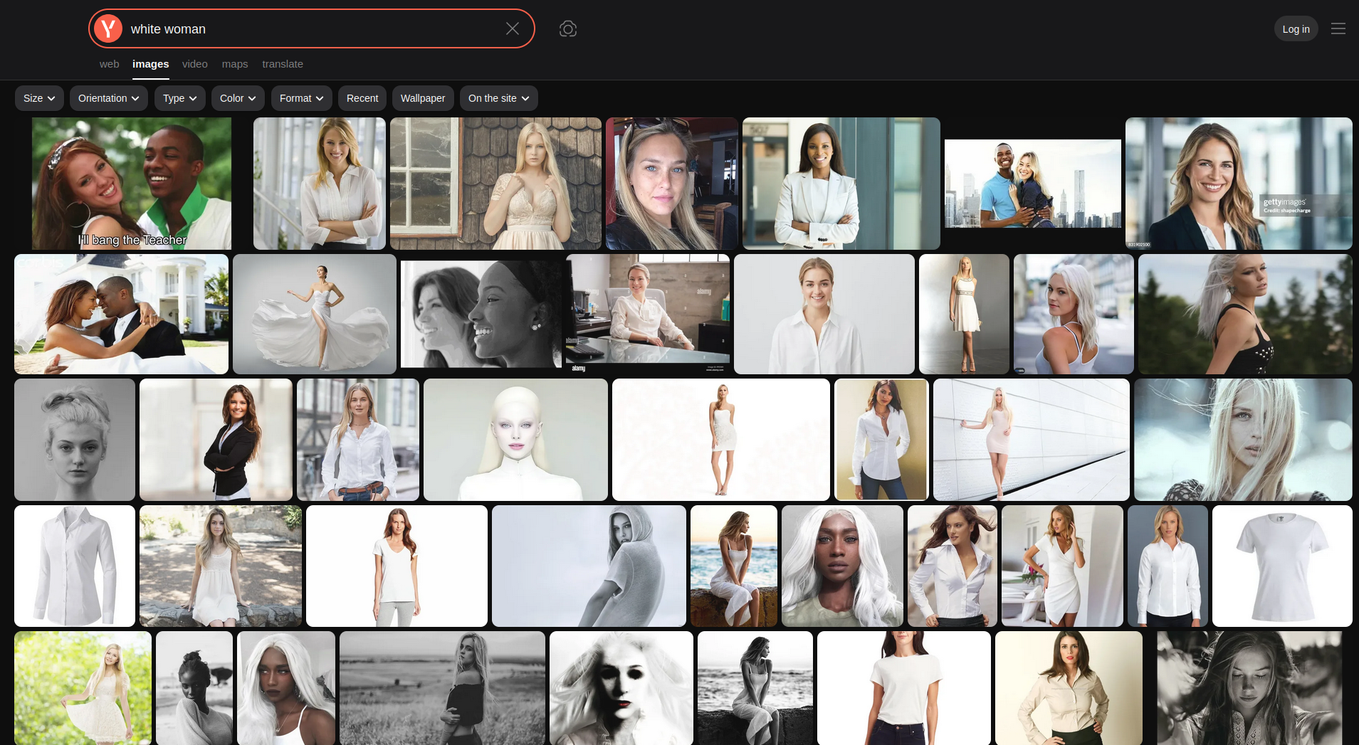Open the plain white t-shirt product thumbnail
The height and width of the screenshot is (745, 1359).
pyautogui.click(x=1282, y=566)
